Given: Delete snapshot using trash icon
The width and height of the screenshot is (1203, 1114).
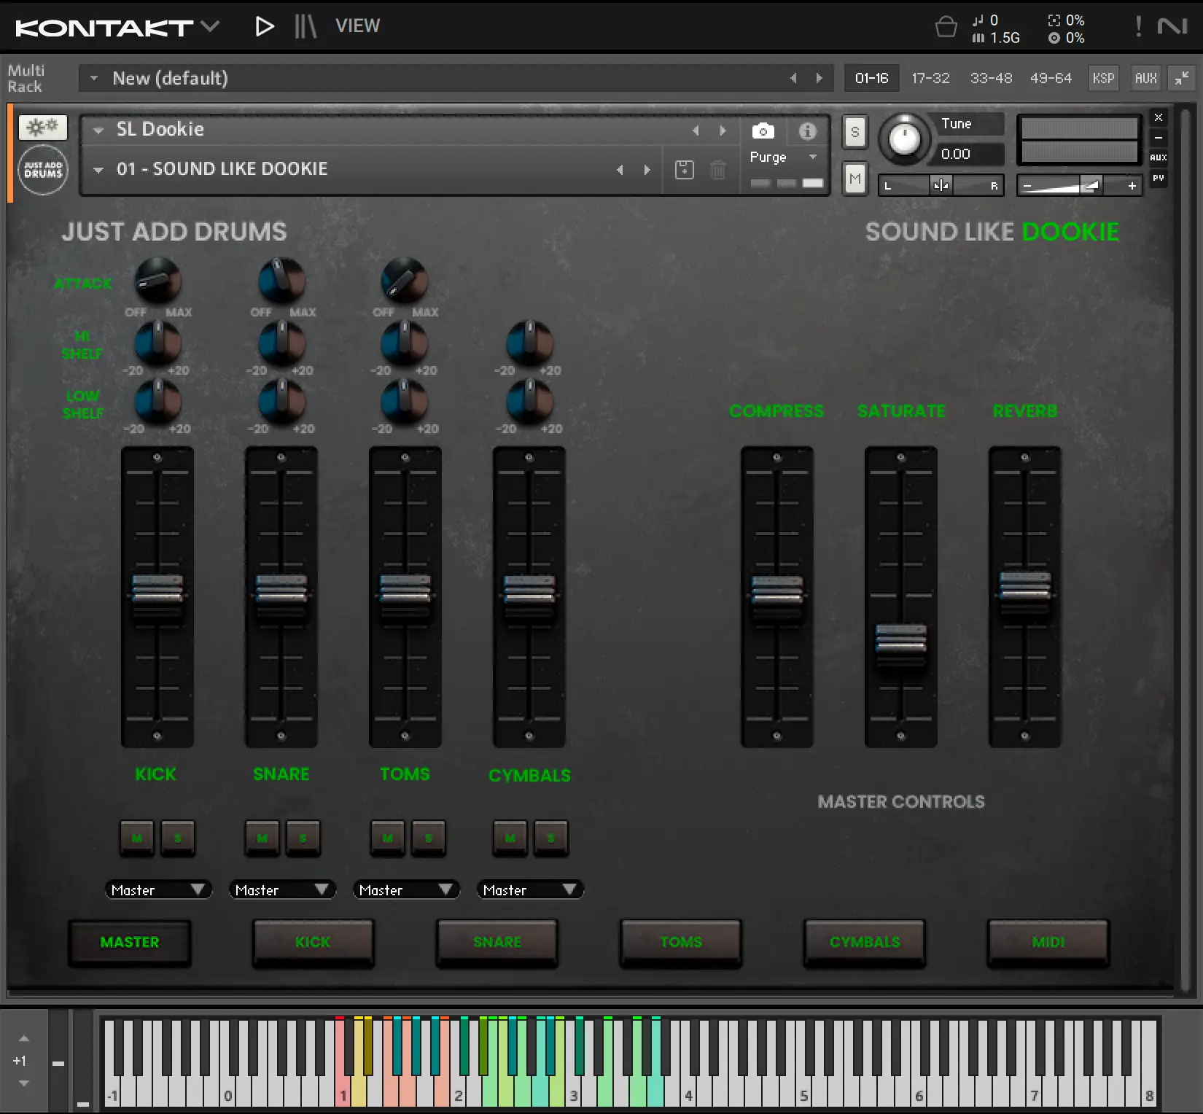Looking at the screenshot, I should [717, 170].
